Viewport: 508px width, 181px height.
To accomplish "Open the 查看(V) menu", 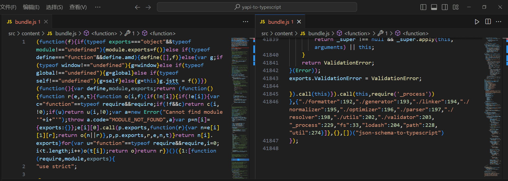I will [x=78, y=7].
